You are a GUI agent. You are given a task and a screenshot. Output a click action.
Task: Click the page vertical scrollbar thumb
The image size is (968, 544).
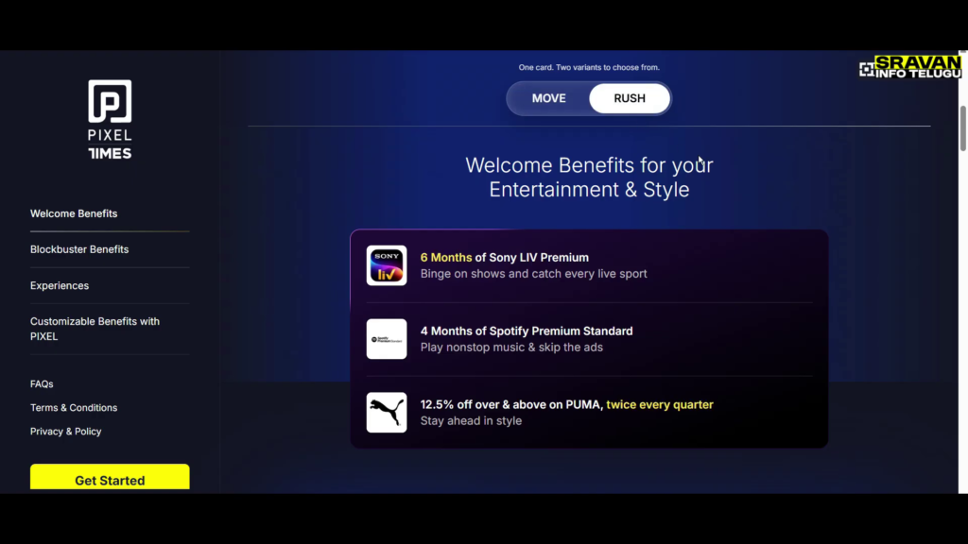coord(962,128)
